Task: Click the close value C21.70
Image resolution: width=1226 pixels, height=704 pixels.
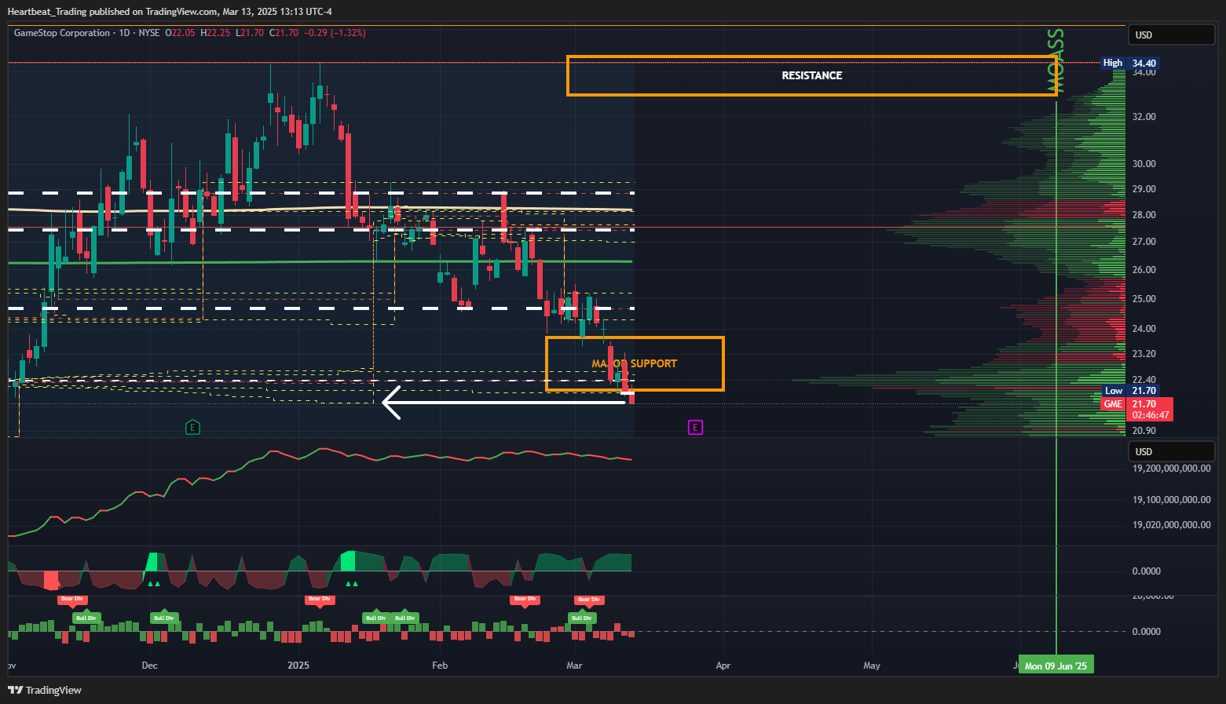Action: [x=284, y=33]
